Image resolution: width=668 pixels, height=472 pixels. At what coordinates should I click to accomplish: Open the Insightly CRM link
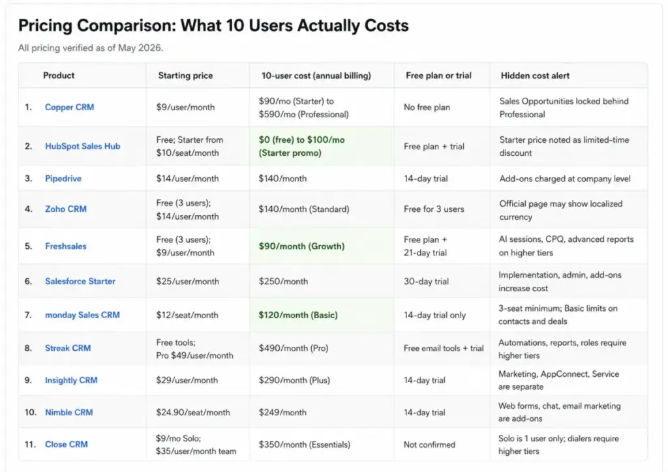pos(71,380)
